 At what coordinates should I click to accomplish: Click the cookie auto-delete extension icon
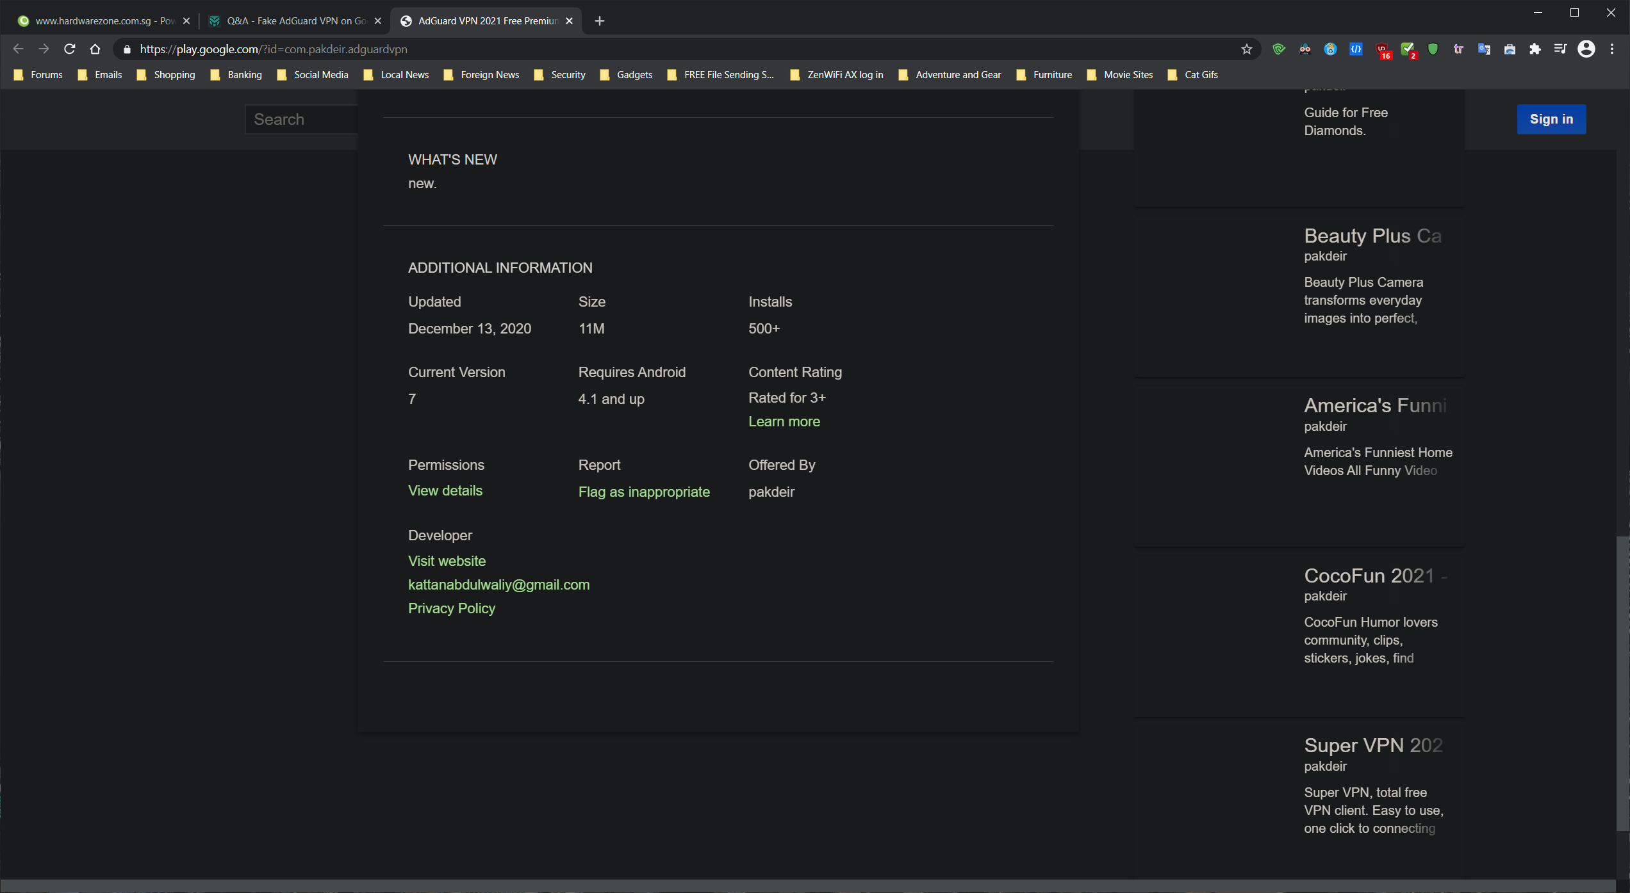1330,49
